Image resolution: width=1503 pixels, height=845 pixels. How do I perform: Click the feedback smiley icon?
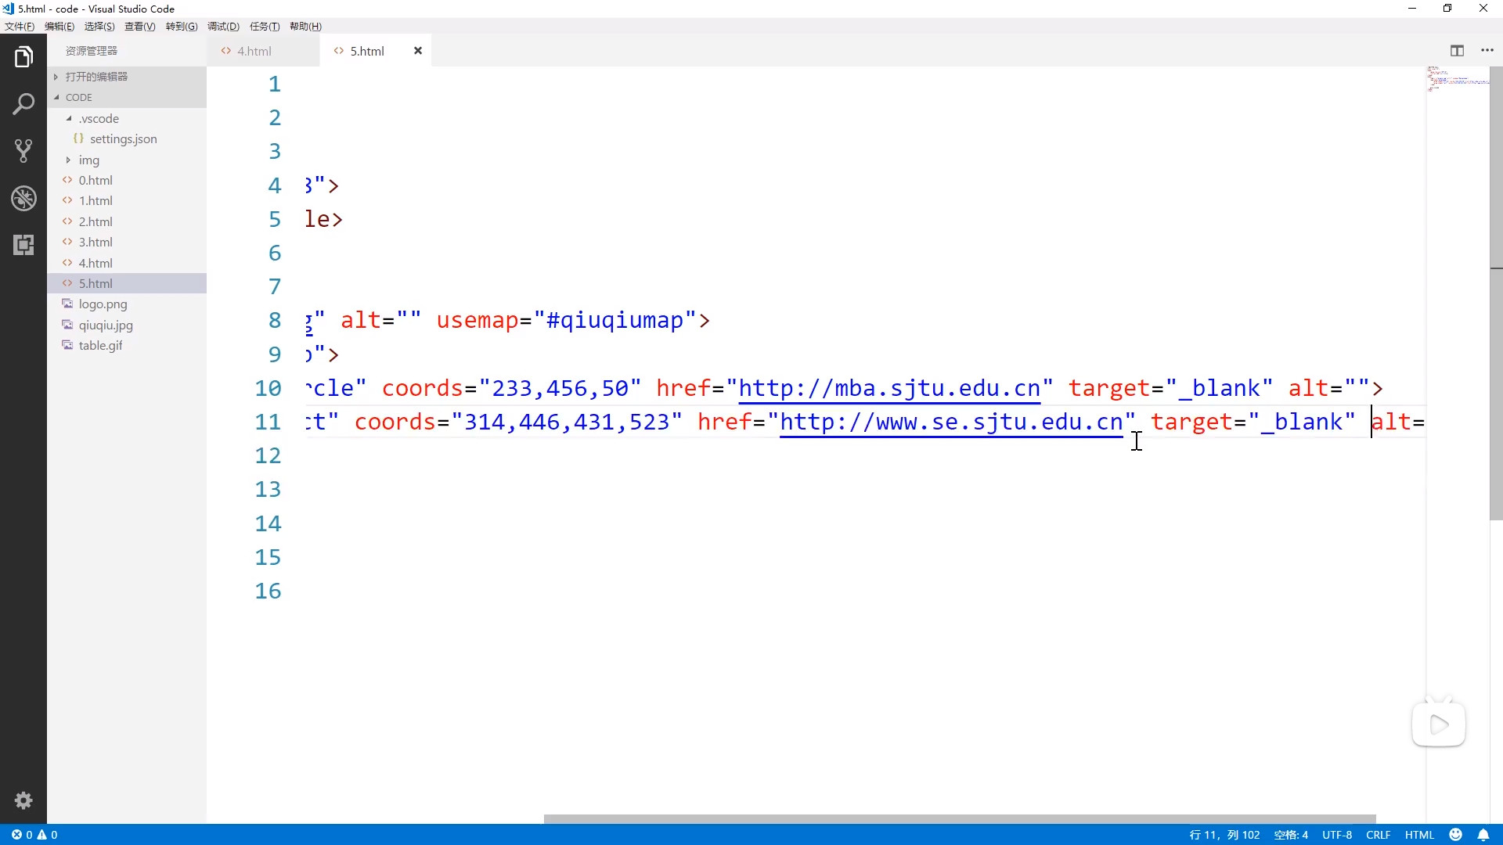point(1455,835)
